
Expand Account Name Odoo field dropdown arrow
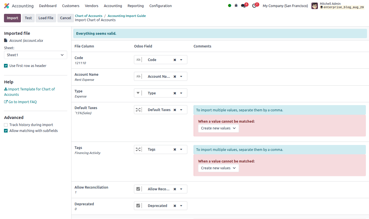point(181,77)
